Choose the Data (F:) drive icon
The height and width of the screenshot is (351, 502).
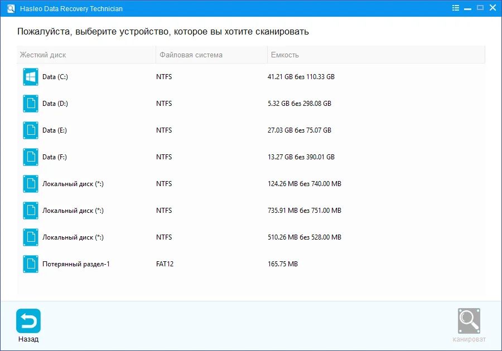click(31, 157)
